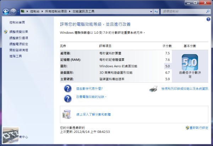Screen dimensions: 213x146
Task: Maximize the window
Action: 196,2
